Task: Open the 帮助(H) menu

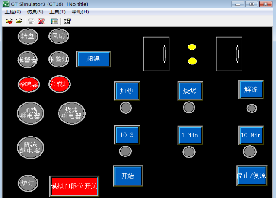Action: [80, 12]
